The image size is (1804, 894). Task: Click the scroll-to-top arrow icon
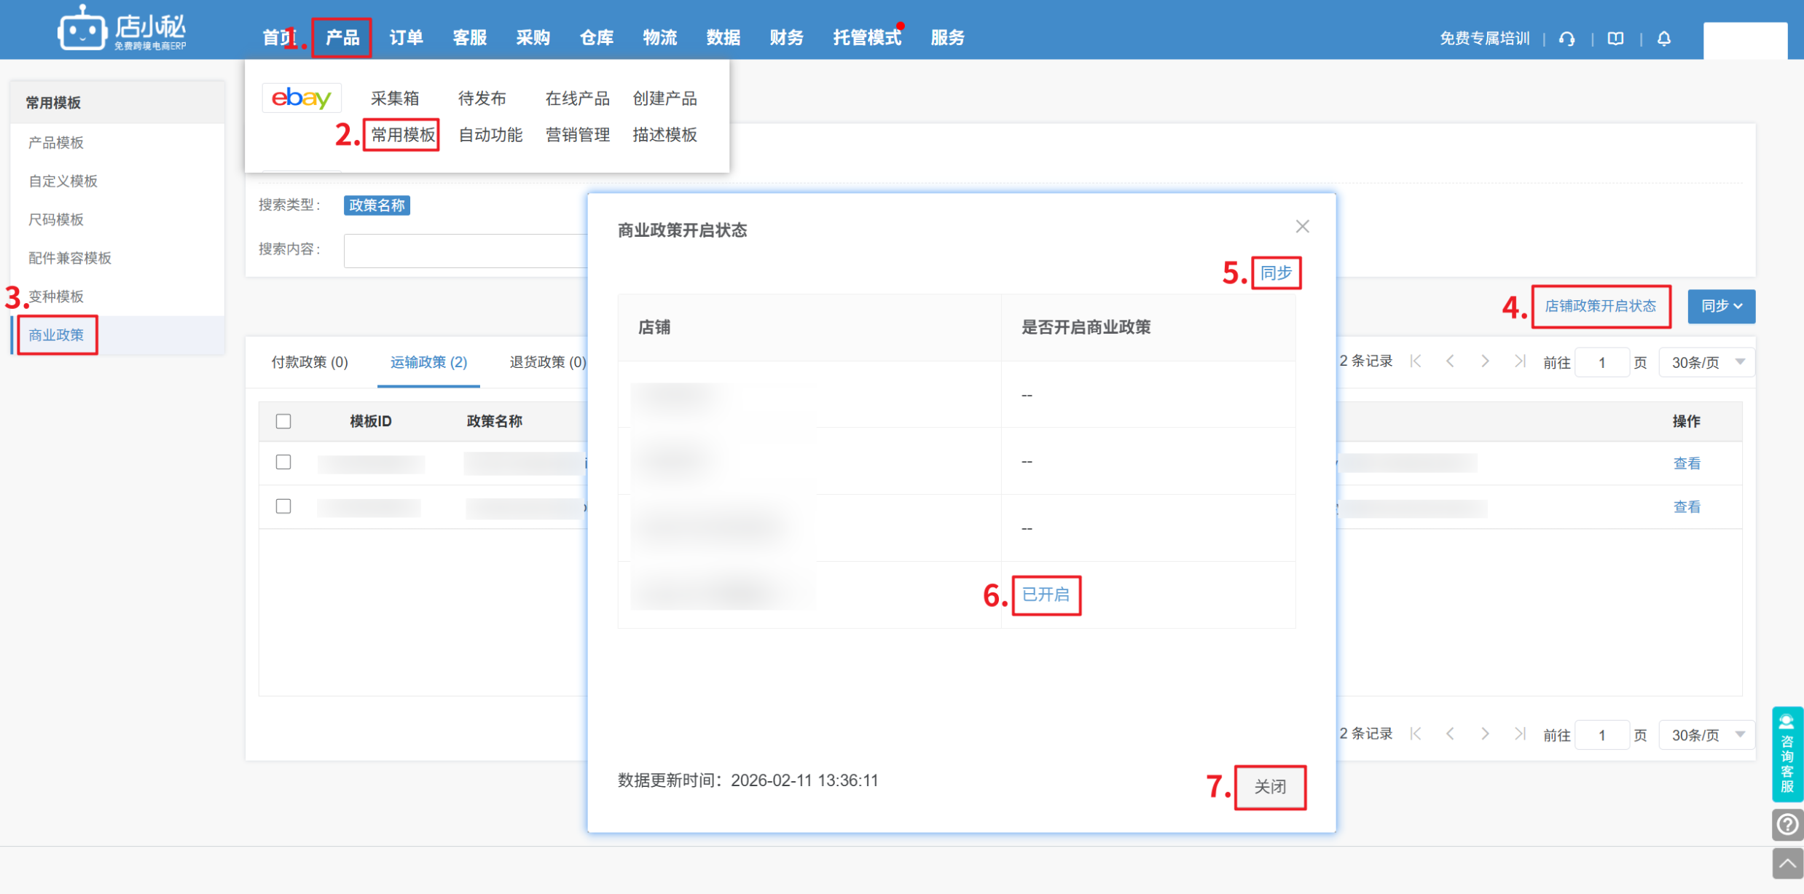(x=1787, y=863)
